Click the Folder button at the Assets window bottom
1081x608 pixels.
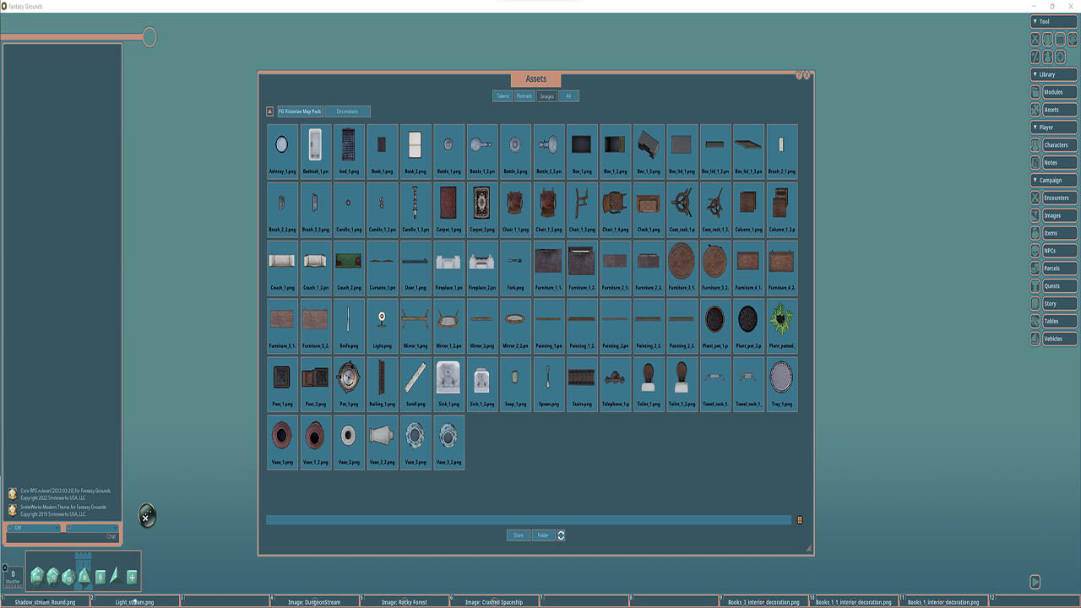543,535
